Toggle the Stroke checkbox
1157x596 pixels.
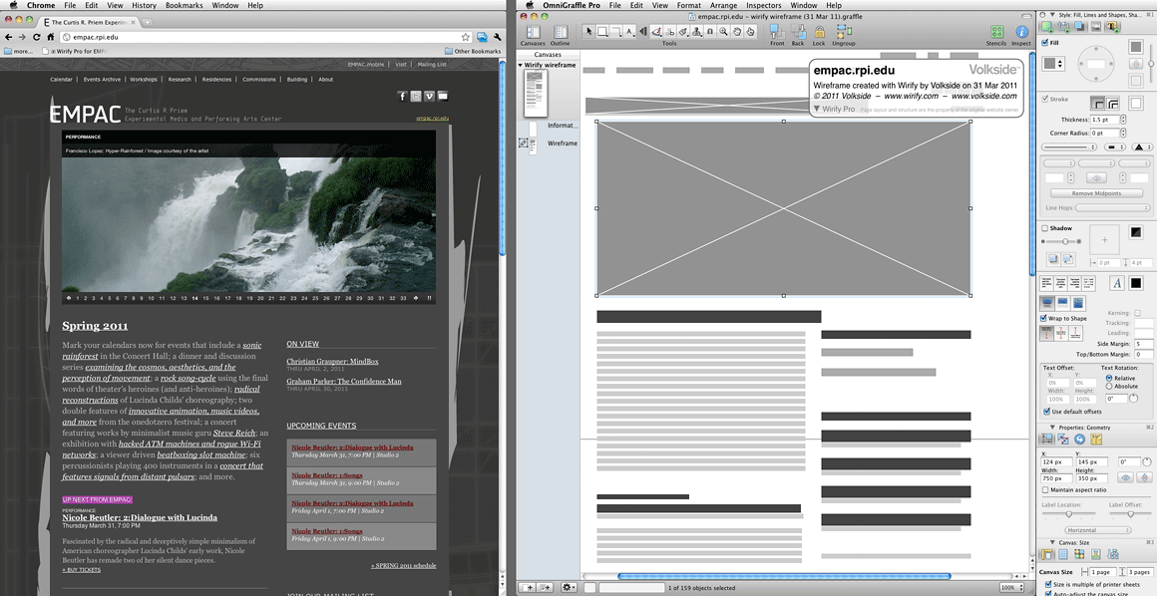tap(1045, 99)
